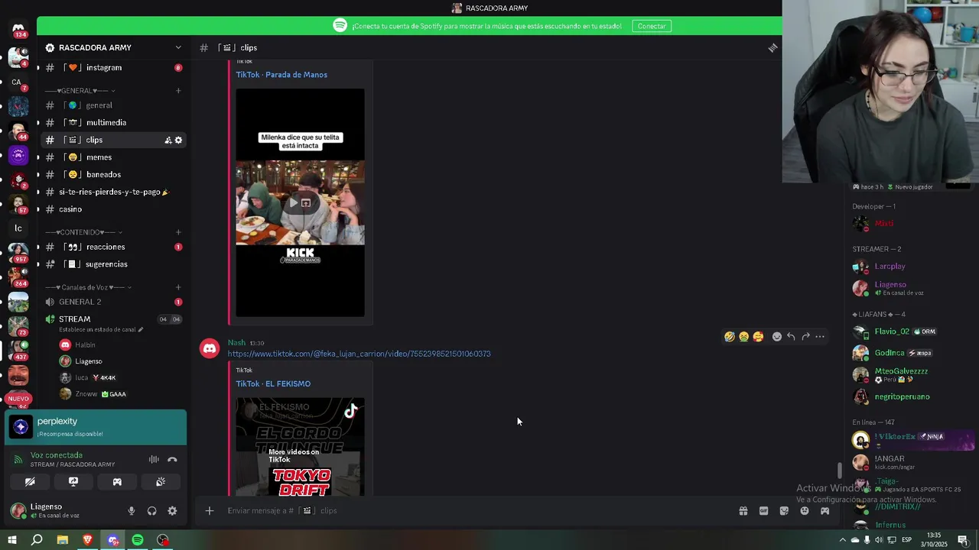Image resolution: width=979 pixels, height=550 pixels.
Task: Open apps launcher gamepad icon in message bar
Action: coord(825,511)
